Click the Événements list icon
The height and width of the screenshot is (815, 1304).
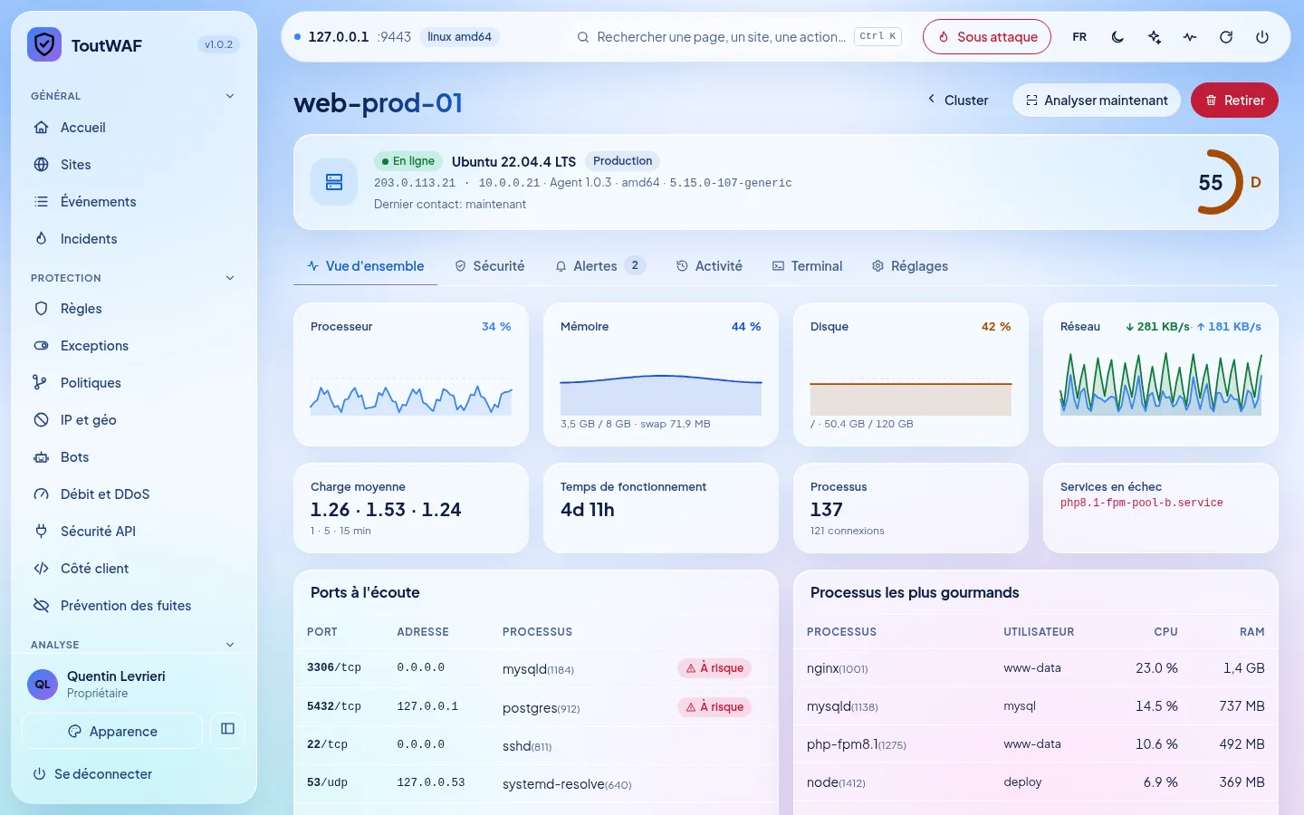pos(41,202)
